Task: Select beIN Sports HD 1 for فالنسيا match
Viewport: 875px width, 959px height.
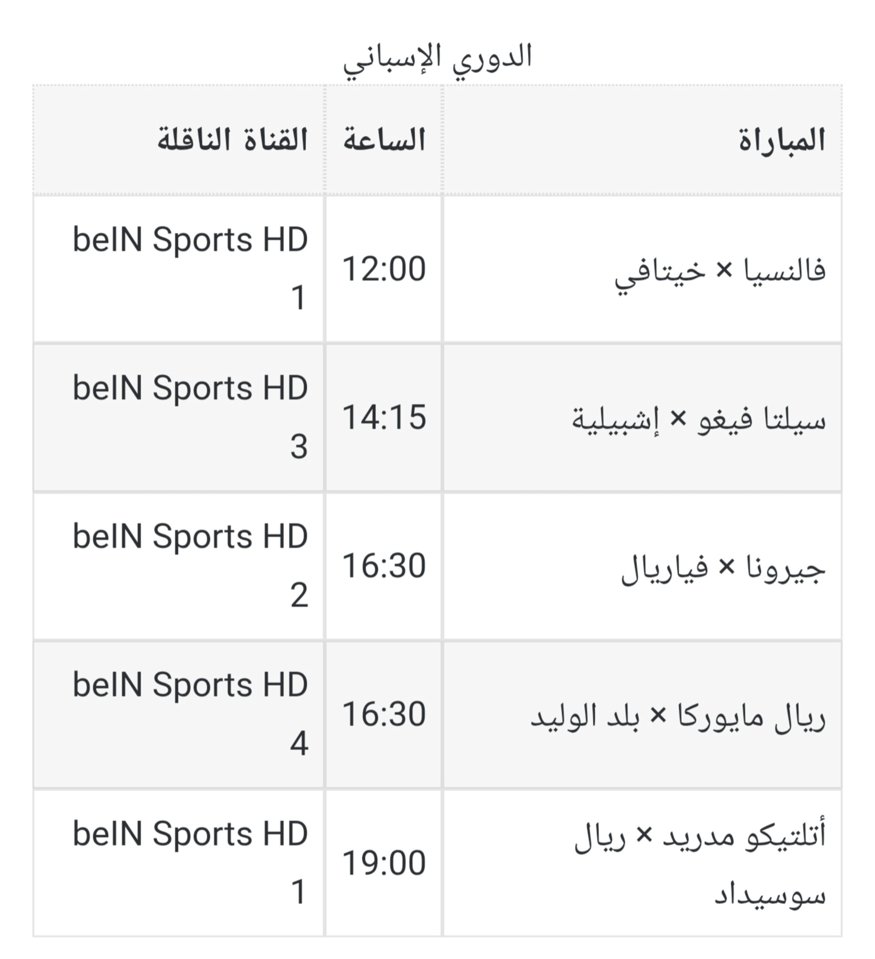Action: click(x=178, y=269)
